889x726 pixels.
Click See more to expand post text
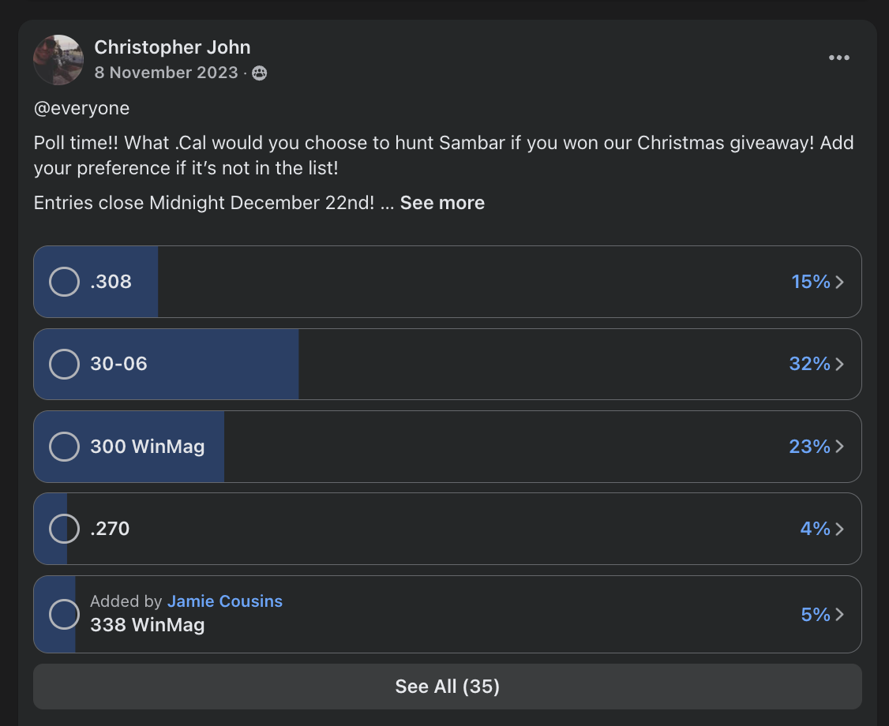tap(442, 203)
